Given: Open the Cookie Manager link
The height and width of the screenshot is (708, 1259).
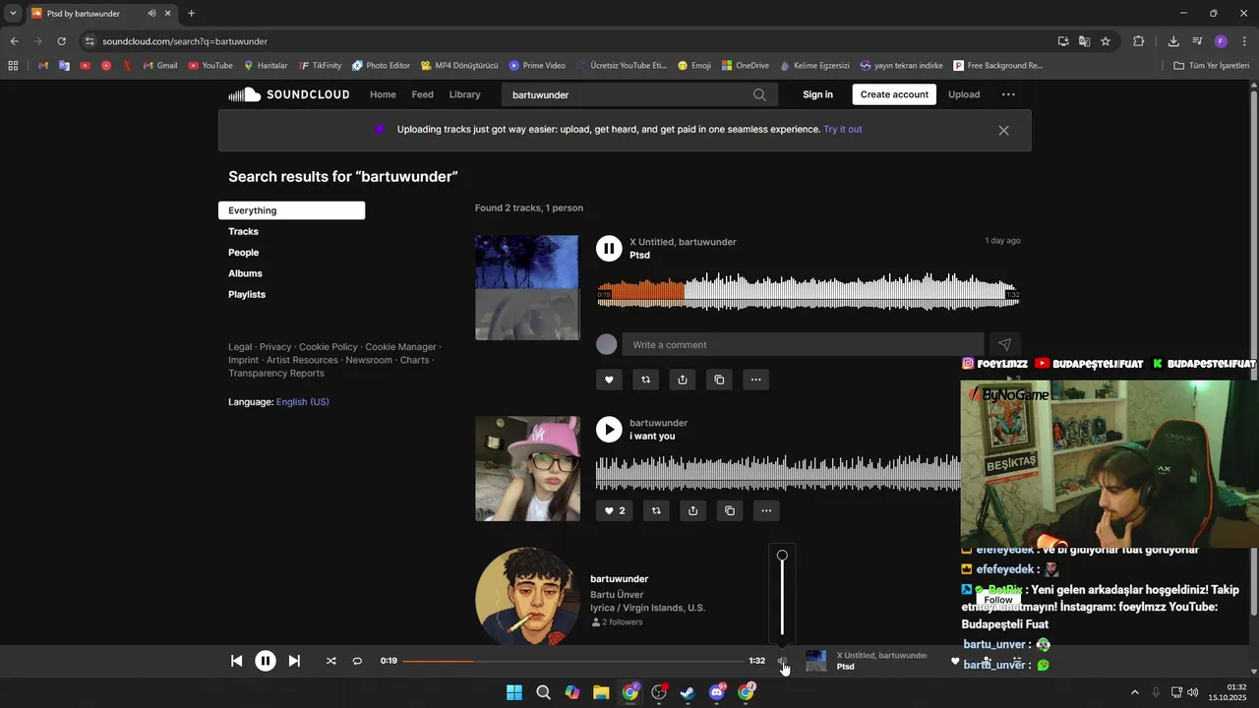Looking at the screenshot, I should click(400, 347).
